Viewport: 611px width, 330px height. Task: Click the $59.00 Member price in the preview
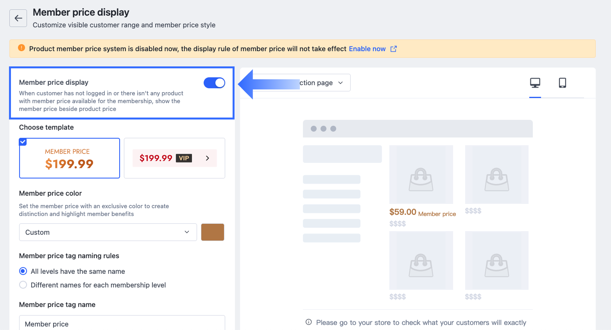(x=422, y=212)
